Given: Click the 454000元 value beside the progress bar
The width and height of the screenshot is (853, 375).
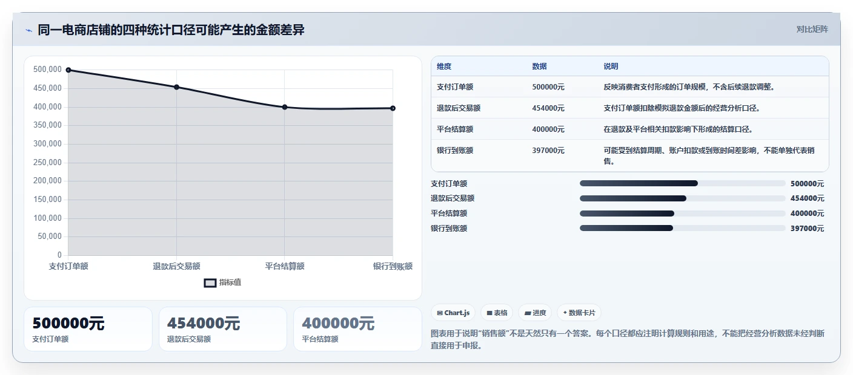Looking at the screenshot, I should click(x=807, y=198).
